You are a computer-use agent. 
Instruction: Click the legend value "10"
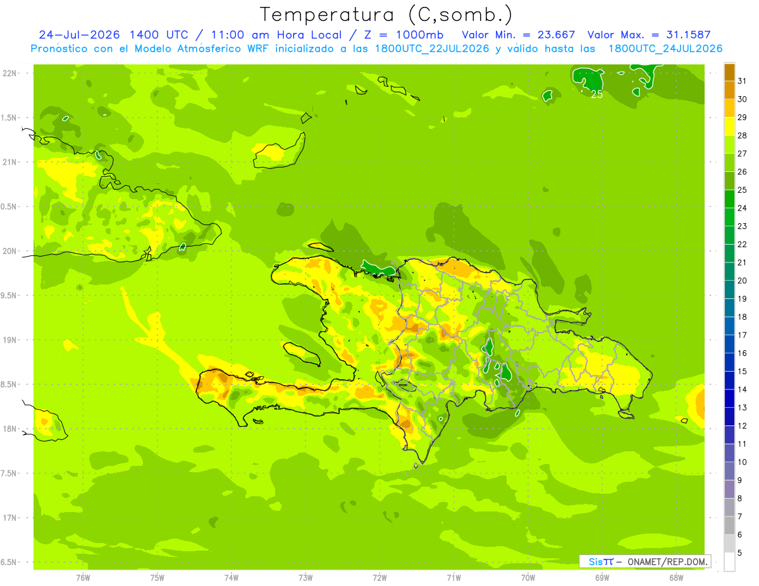point(743,462)
